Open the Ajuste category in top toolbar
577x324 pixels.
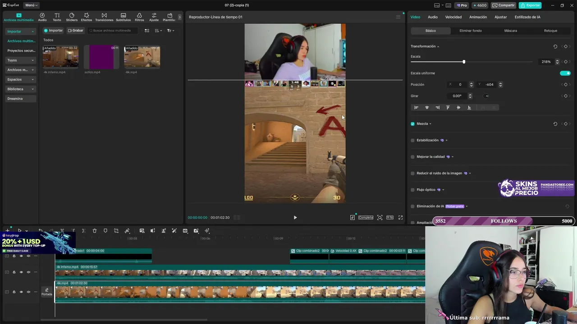(154, 17)
